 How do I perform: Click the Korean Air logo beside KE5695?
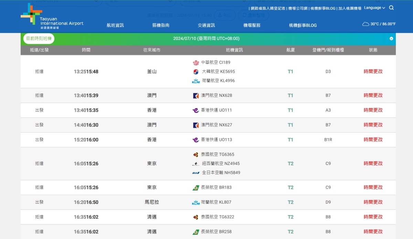196,72
